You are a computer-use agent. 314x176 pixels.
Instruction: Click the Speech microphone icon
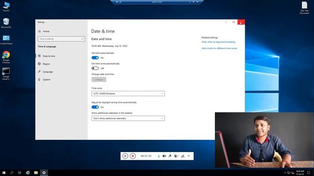coord(39,79)
